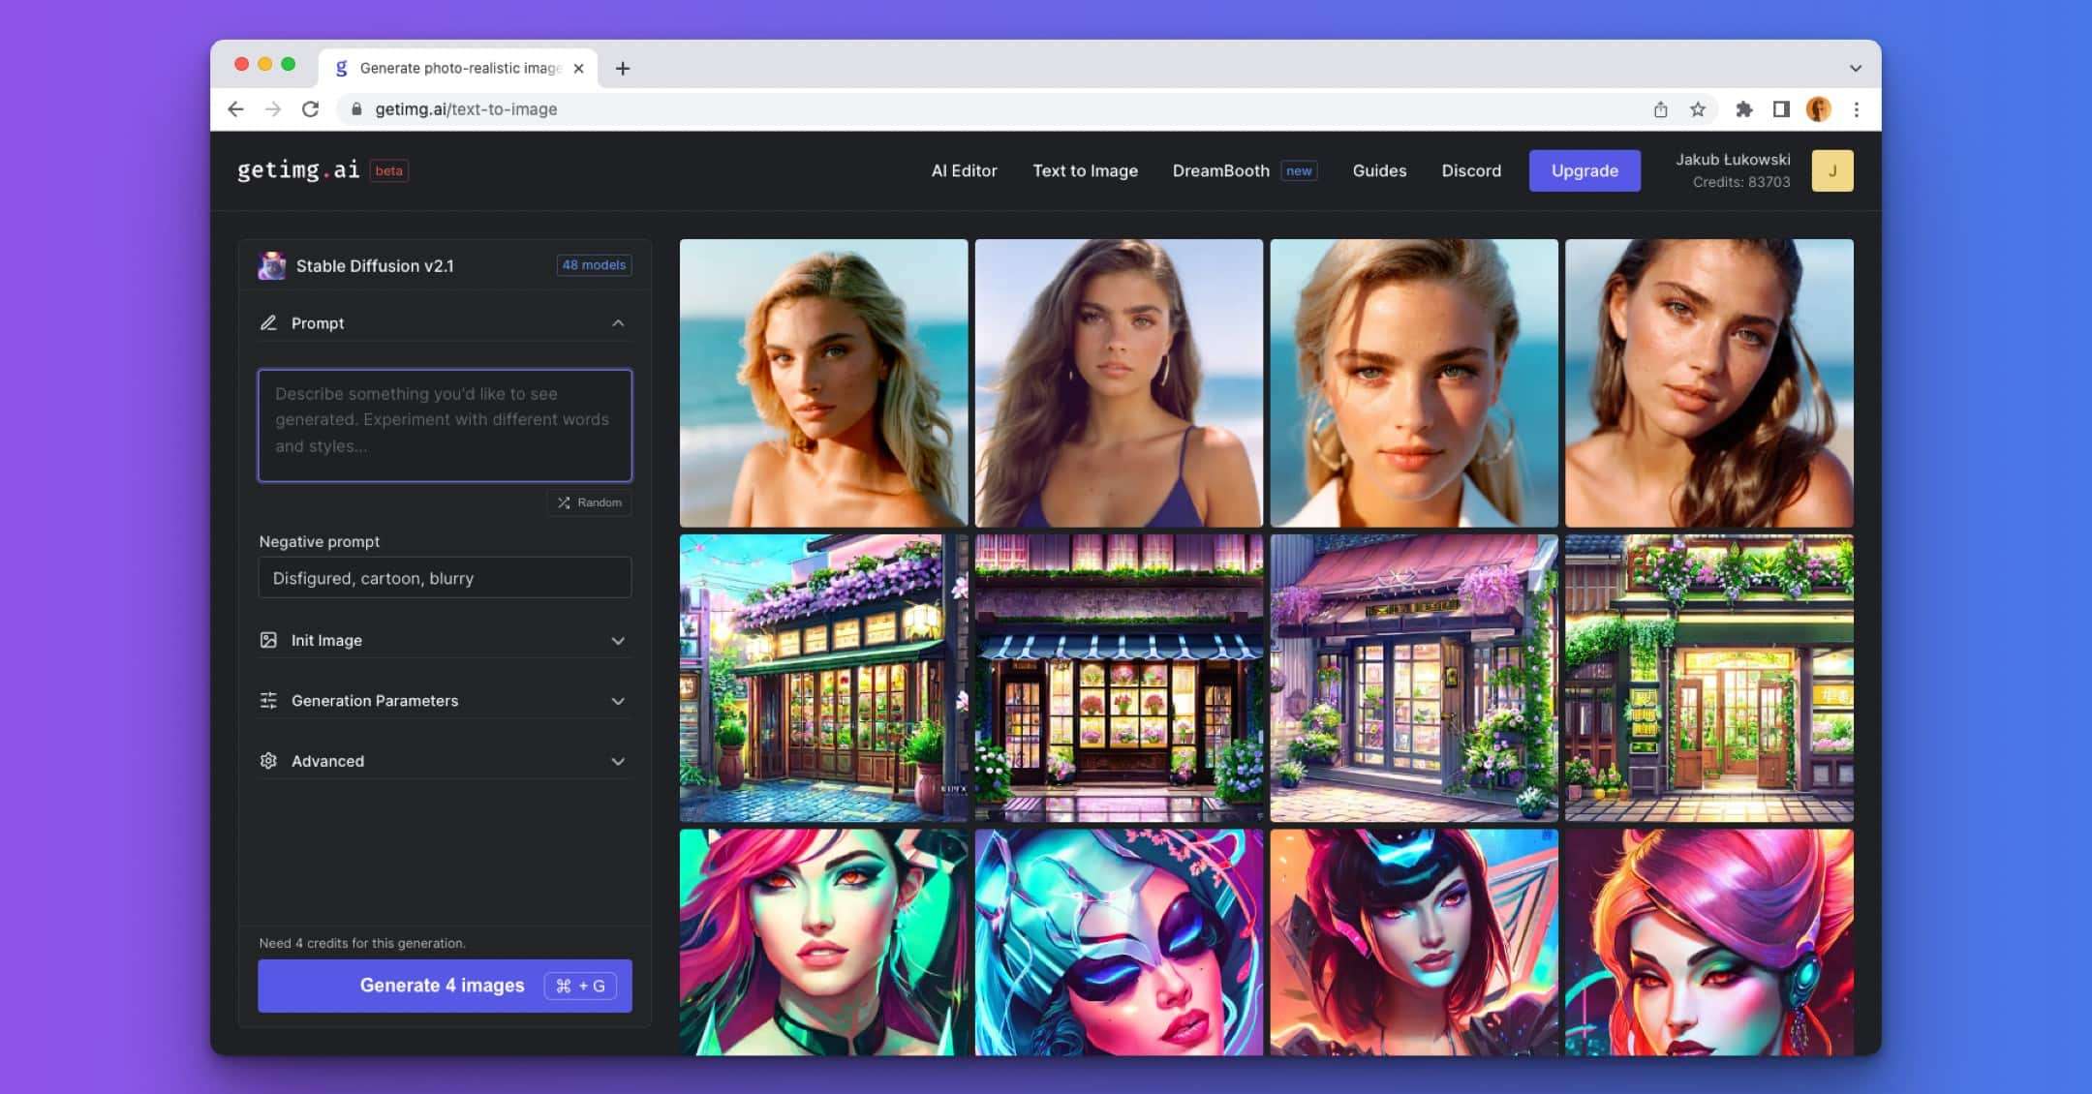
Task: Click the browser reload icon
Action: [x=310, y=109]
